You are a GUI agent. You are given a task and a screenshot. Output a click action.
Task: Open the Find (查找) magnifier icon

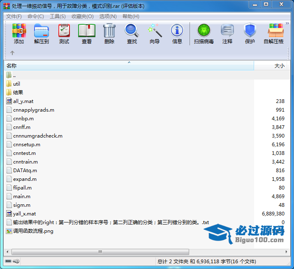click(132, 30)
